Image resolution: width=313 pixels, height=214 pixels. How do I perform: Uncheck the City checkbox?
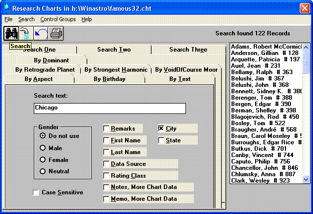coord(161,129)
